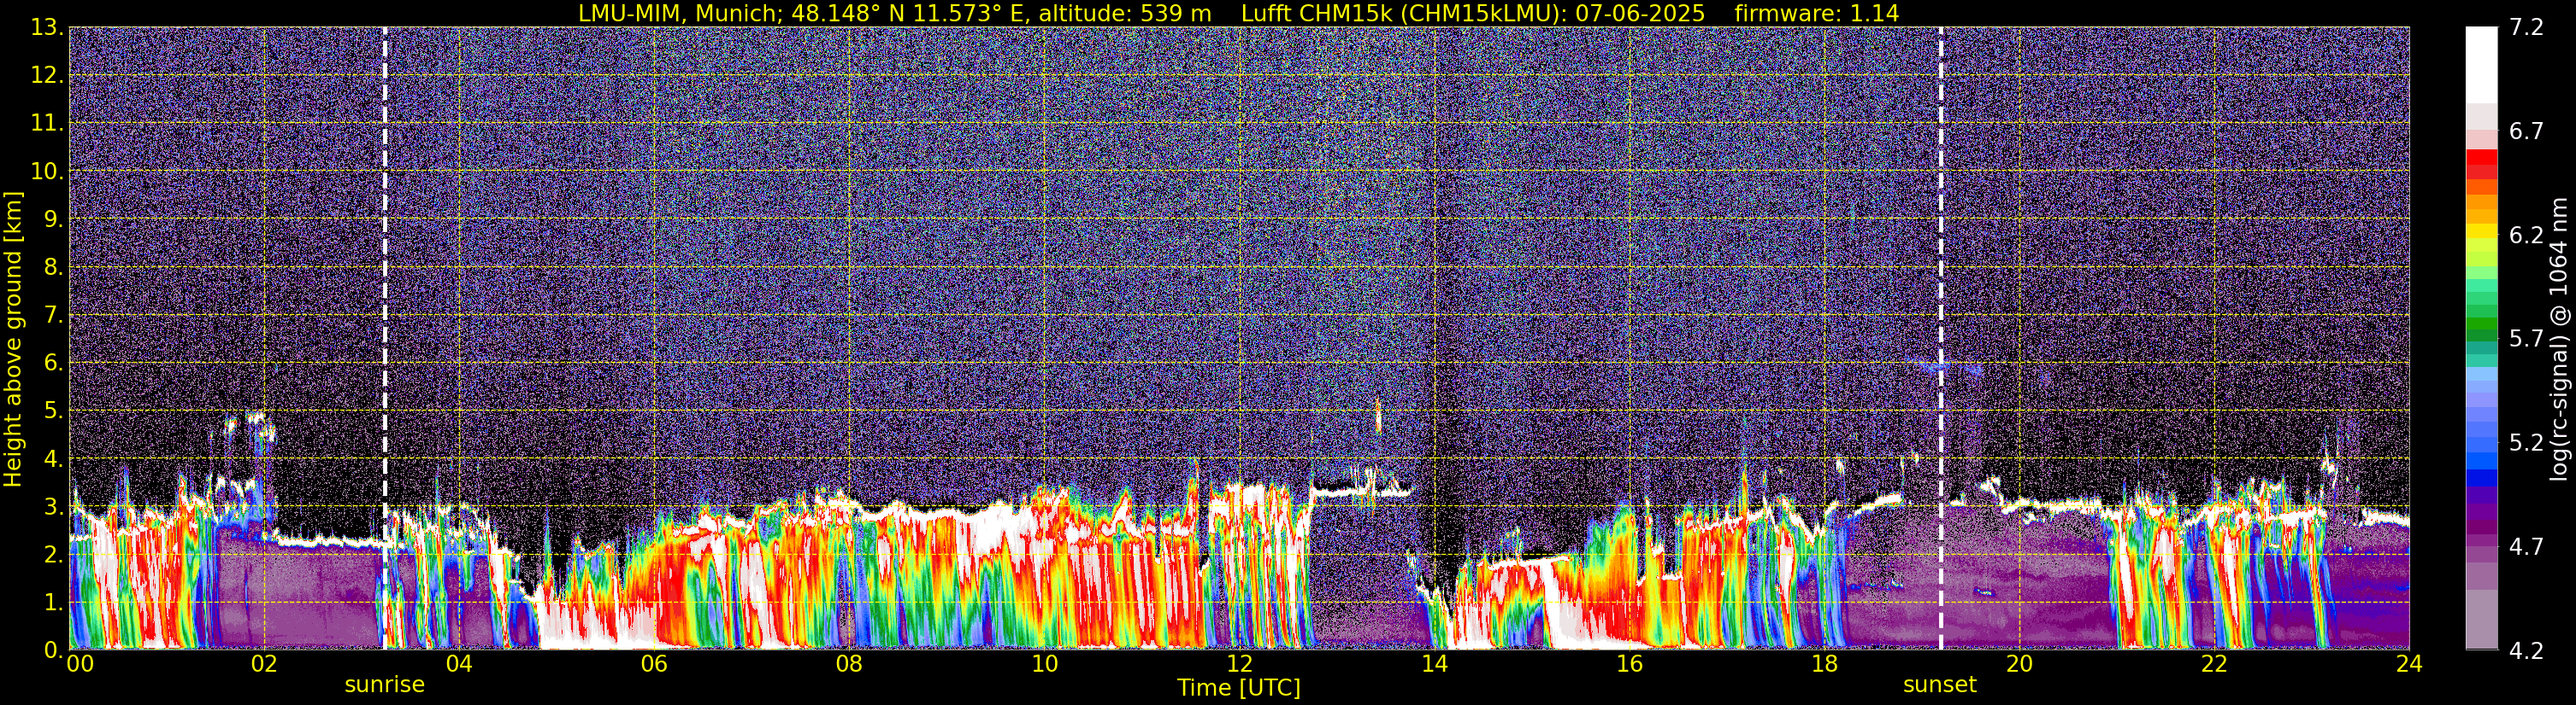2576x705 pixels.
Task: Click height tick label '4.'
Action: [53, 458]
